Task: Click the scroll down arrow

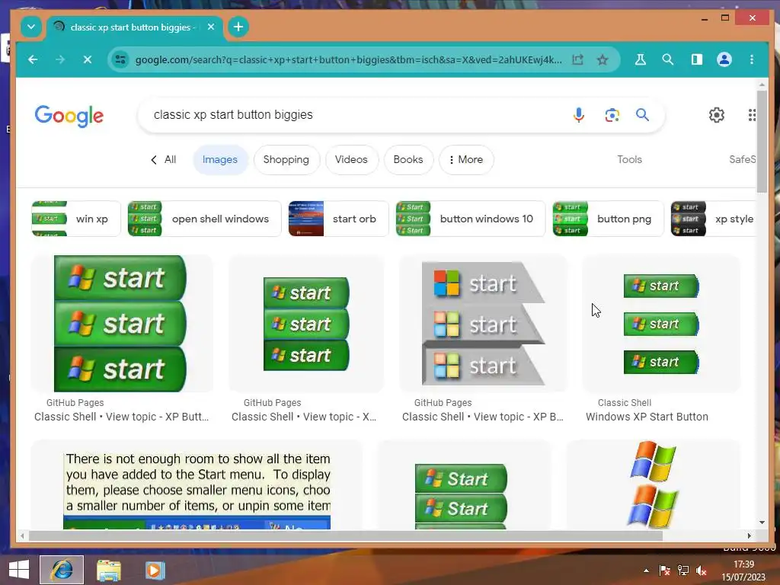Action: (x=762, y=523)
